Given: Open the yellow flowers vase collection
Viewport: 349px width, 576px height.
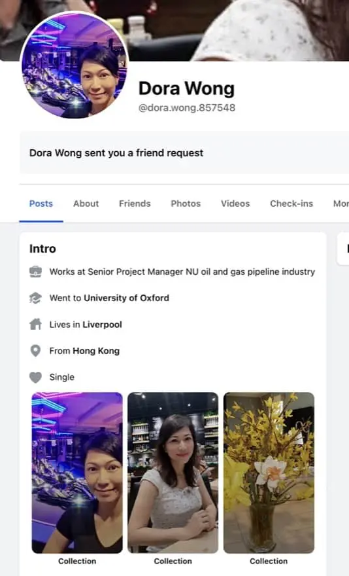Looking at the screenshot, I should (x=269, y=473).
